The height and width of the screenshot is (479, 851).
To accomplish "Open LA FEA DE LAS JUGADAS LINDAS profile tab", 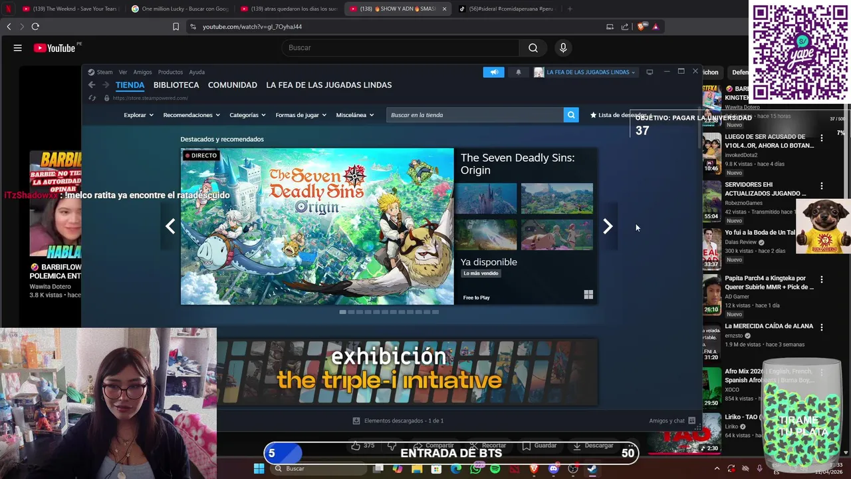I will click(x=329, y=85).
